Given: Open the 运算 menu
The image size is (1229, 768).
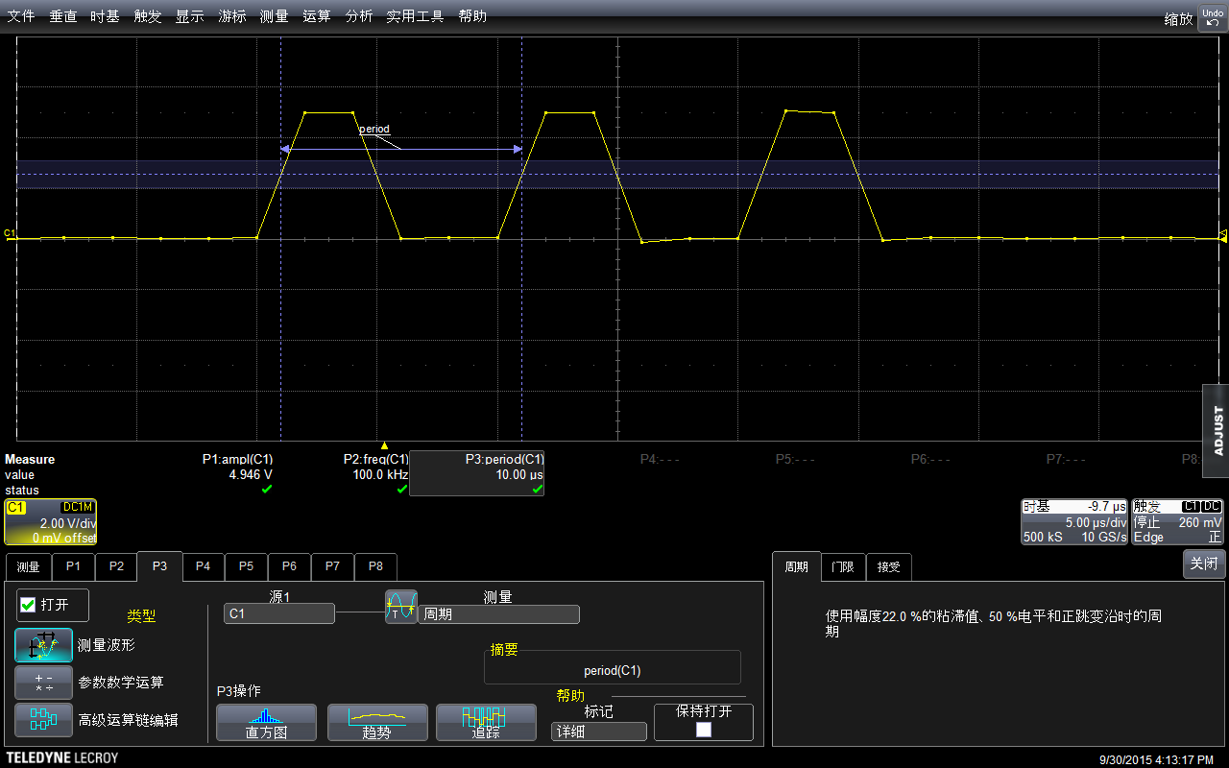Looking at the screenshot, I should [x=317, y=16].
